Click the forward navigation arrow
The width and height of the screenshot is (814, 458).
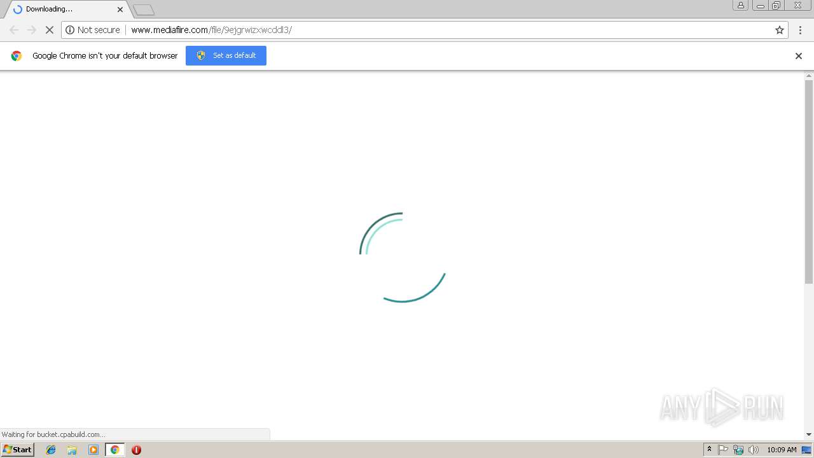pos(32,30)
